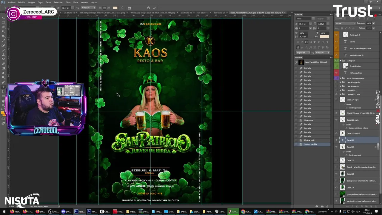Show the OriginsDesign layer

(336, 66)
